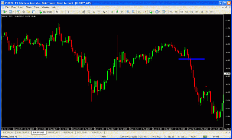Select the M30 timeframe button
Screen dimensions: 232x139
pyautogui.click(x=186, y=12)
